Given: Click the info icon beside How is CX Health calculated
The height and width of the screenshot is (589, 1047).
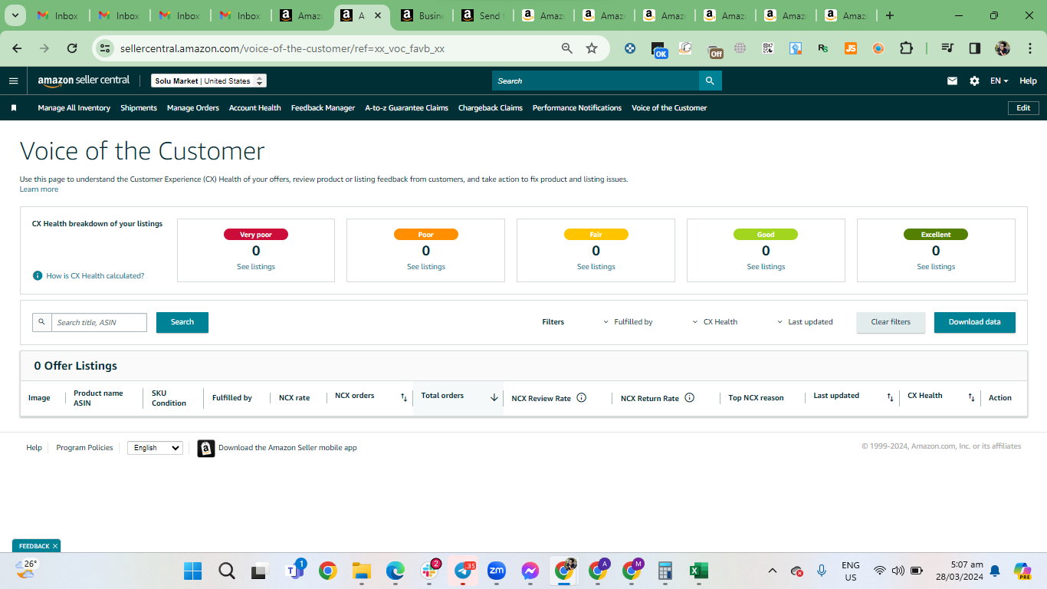Looking at the screenshot, I should tap(38, 275).
